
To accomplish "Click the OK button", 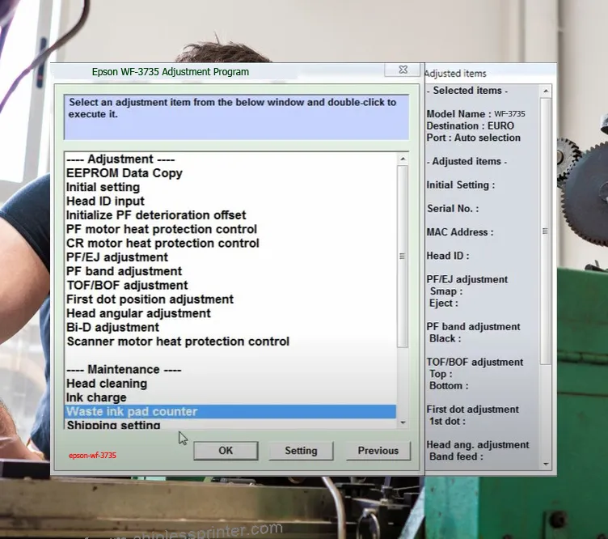I will click(226, 451).
